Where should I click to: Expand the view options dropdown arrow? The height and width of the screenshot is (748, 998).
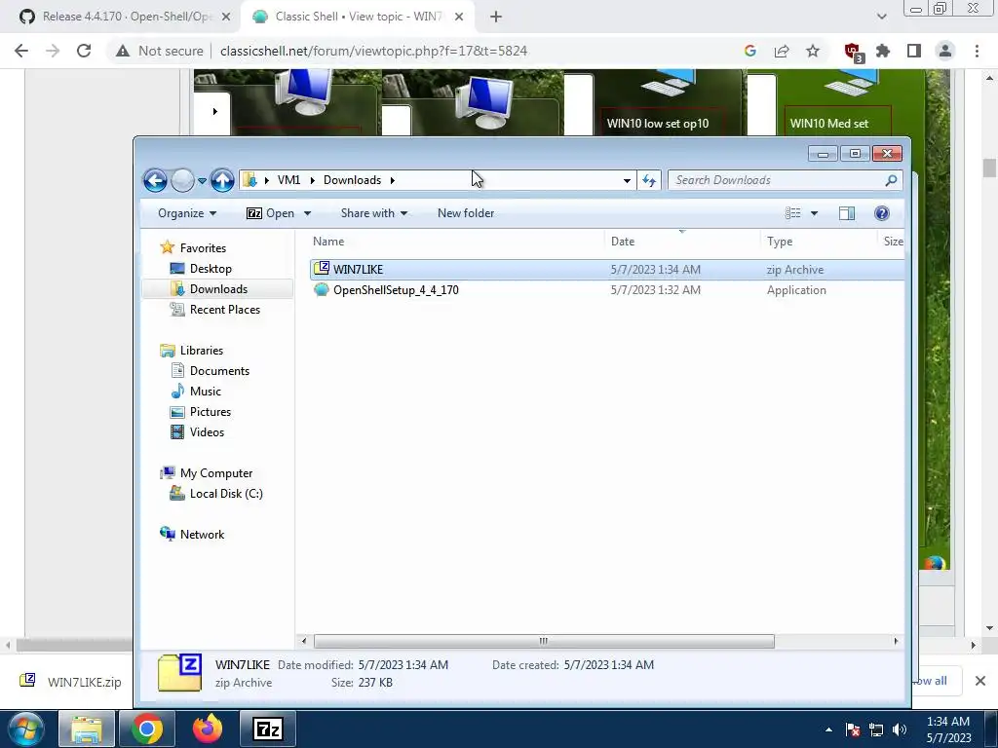(x=814, y=213)
